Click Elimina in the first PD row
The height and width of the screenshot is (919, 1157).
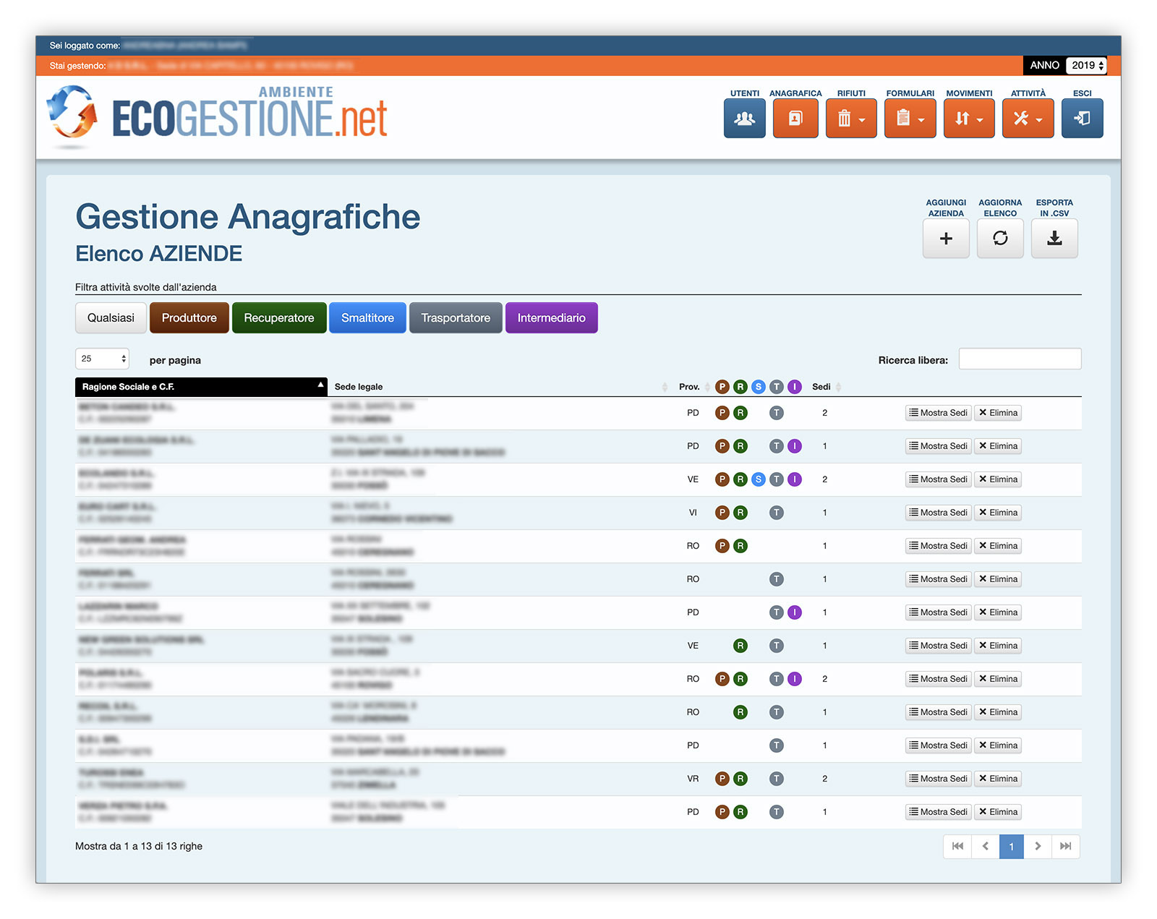pyautogui.click(x=998, y=413)
